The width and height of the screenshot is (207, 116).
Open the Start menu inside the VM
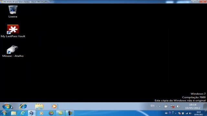tap(6, 106)
